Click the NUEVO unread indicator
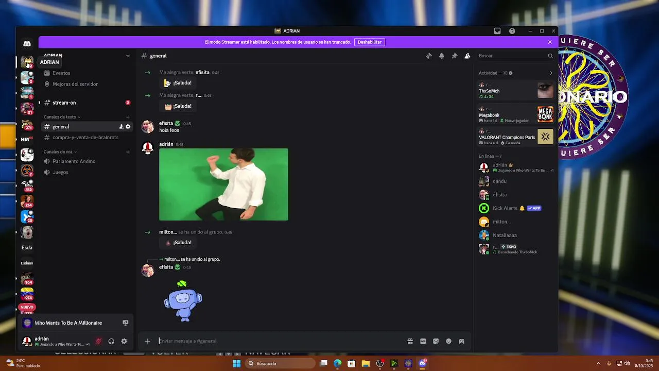The width and height of the screenshot is (659, 371). [27, 307]
